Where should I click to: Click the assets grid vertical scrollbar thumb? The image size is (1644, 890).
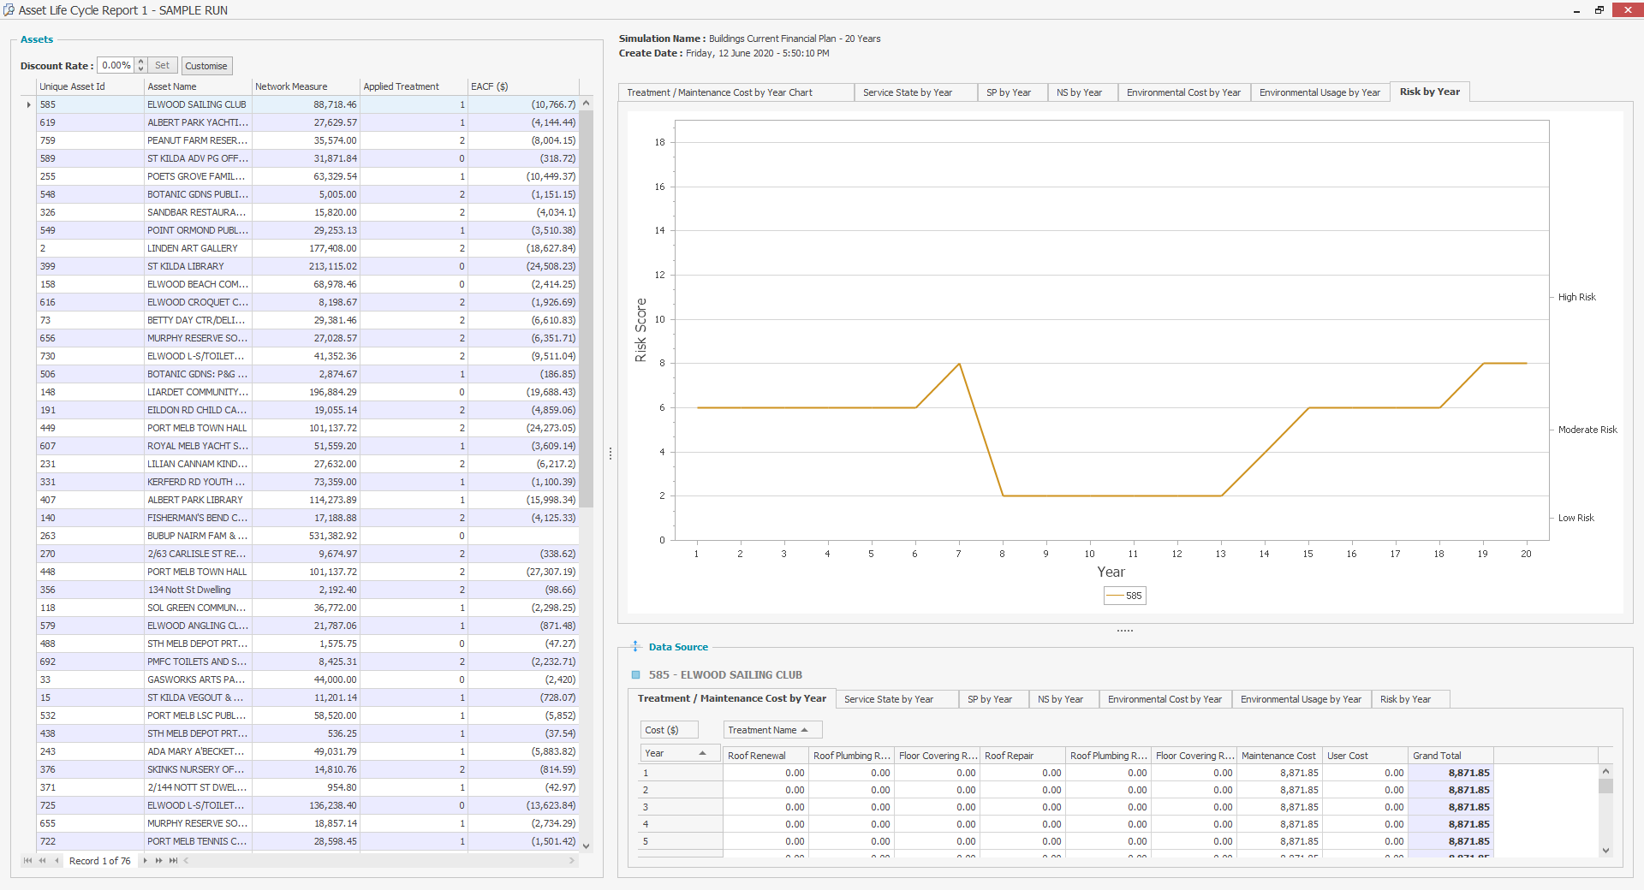tap(587, 308)
